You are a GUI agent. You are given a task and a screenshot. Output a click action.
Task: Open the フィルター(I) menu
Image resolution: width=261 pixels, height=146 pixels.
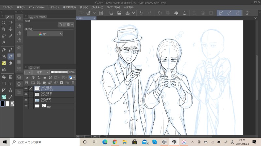[98, 7]
